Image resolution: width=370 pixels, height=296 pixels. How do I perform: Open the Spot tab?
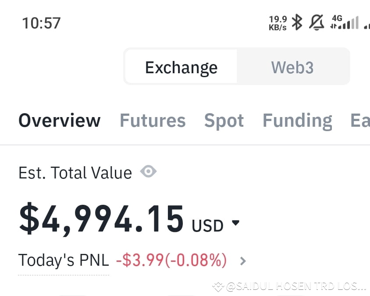click(224, 121)
